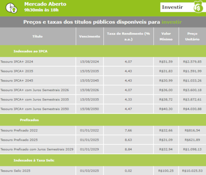
Task: Click the R$32,94 minimum value
Action: [166, 149]
